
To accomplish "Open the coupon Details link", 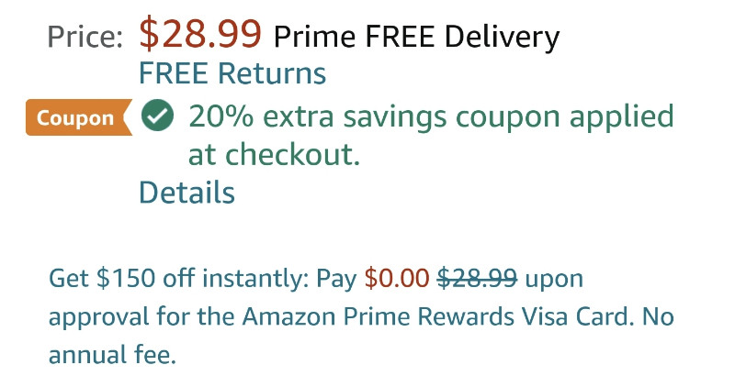I will (x=187, y=193).
